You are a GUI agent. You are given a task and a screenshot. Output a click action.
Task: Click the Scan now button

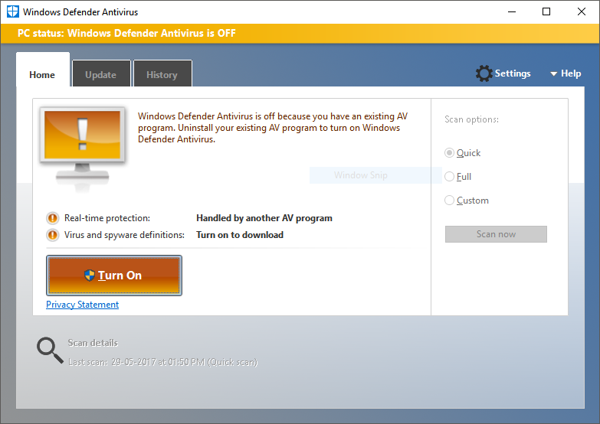(x=496, y=234)
